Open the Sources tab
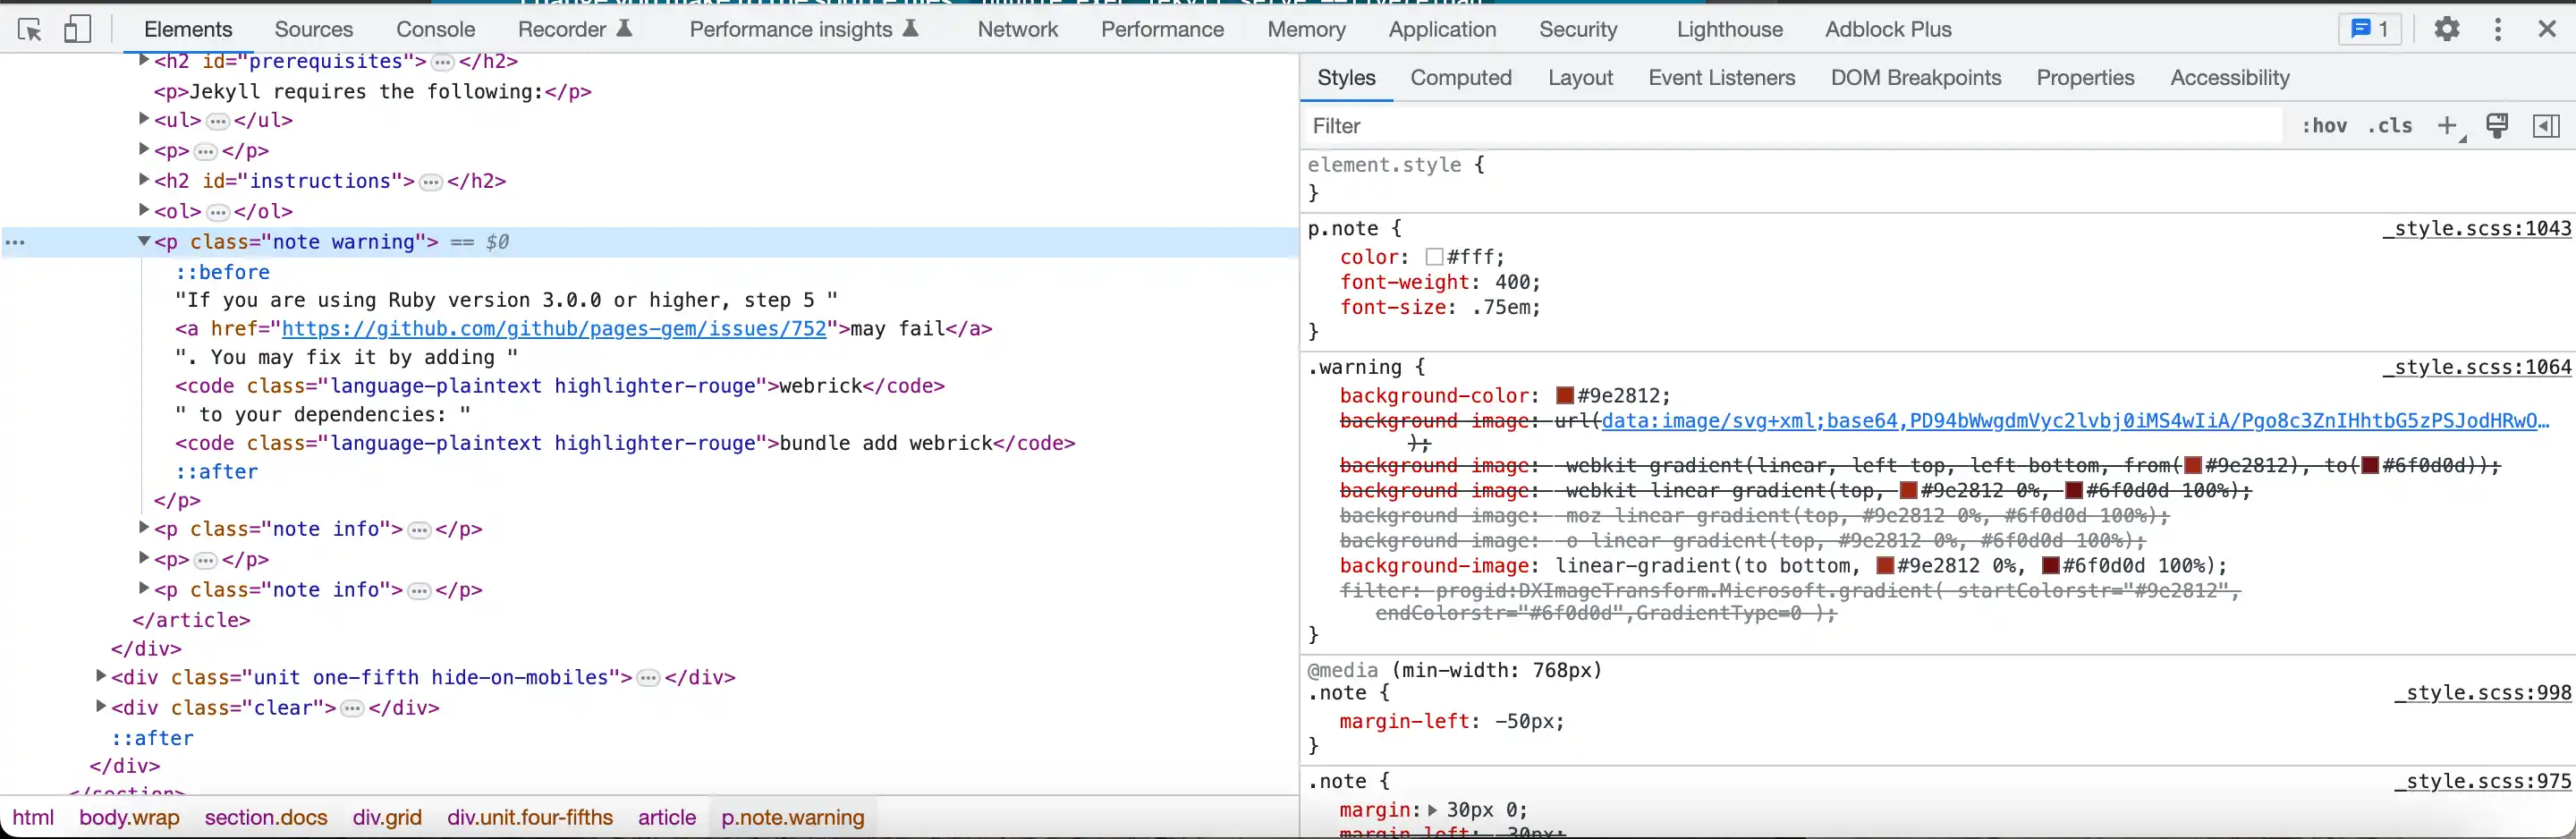This screenshot has height=839, width=2576. 313,29
